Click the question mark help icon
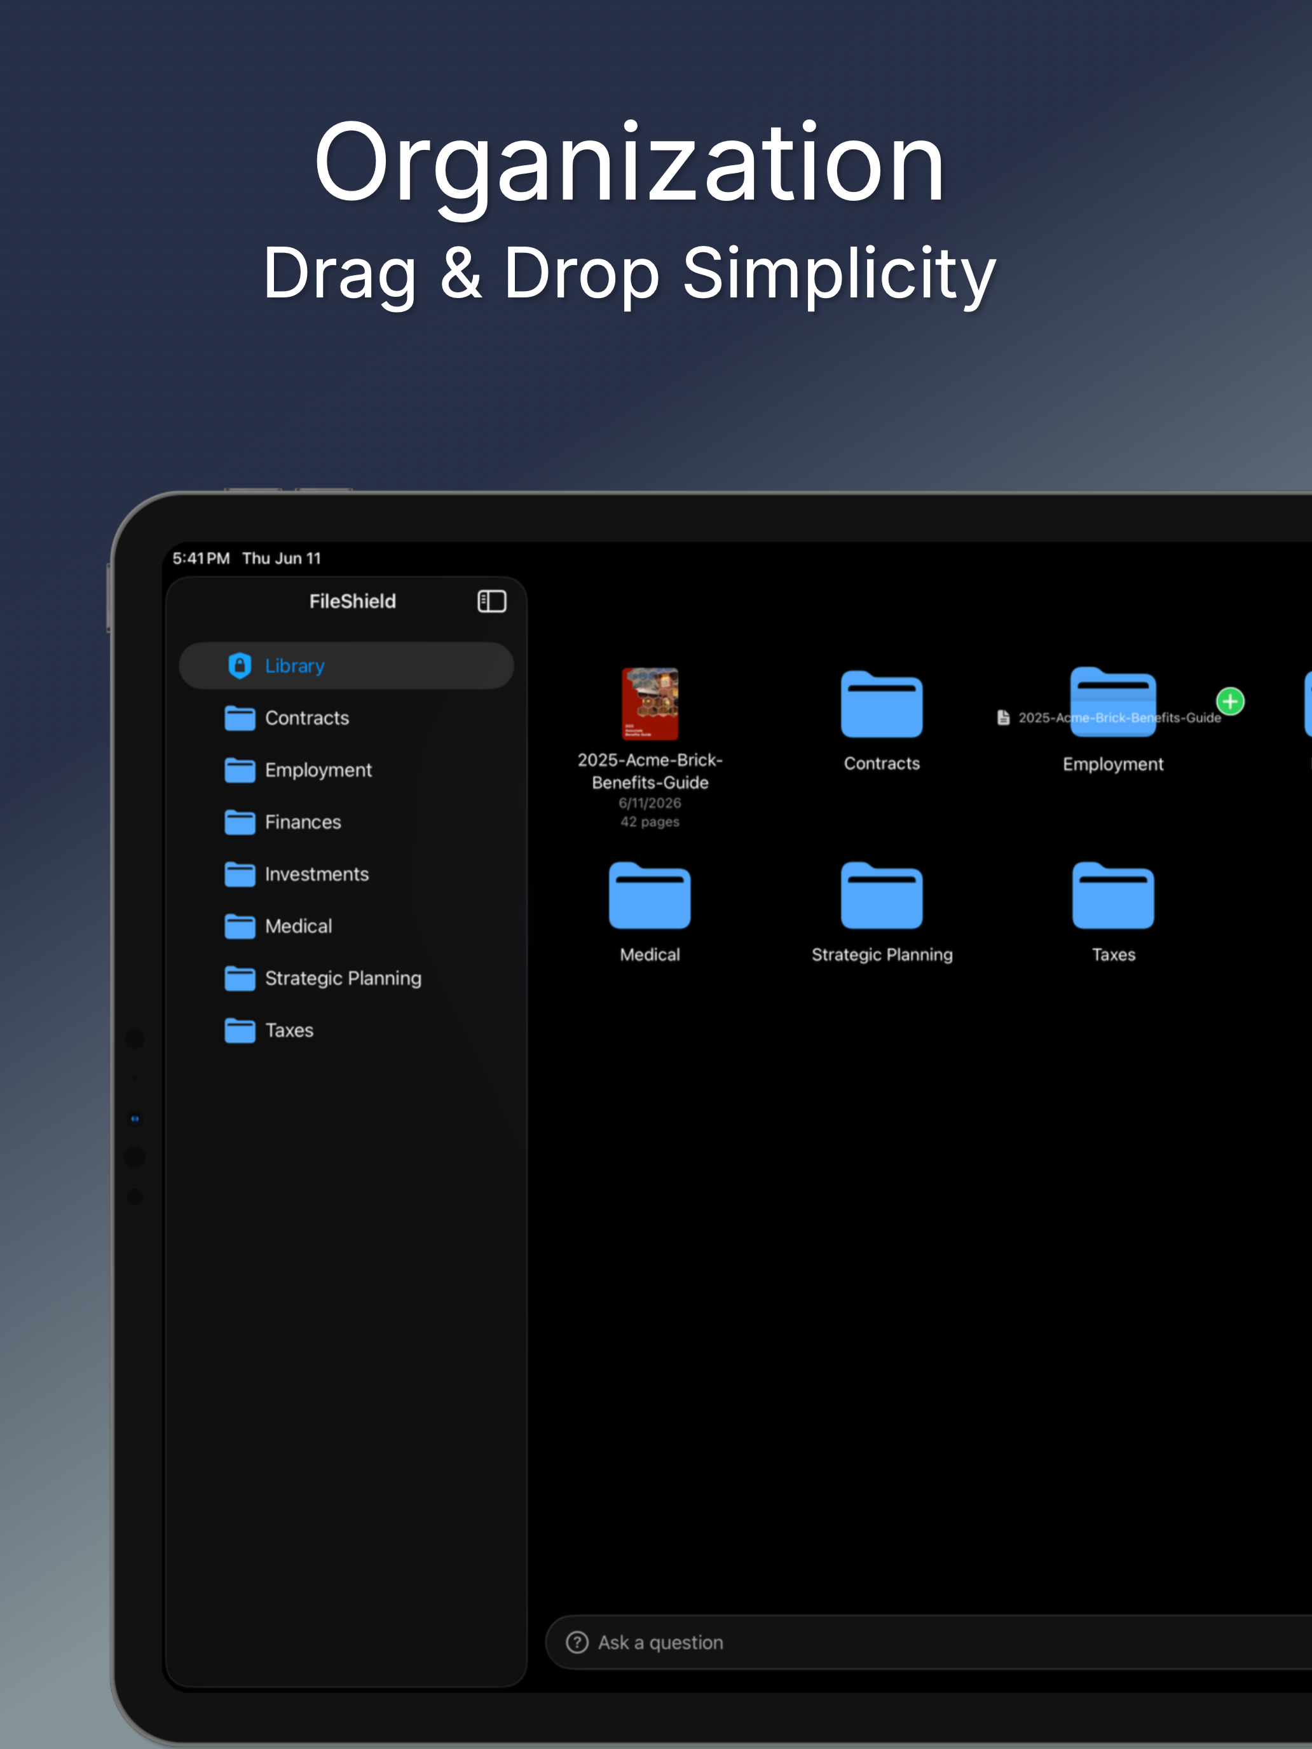The image size is (1312, 1749). pyautogui.click(x=577, y=1642)
